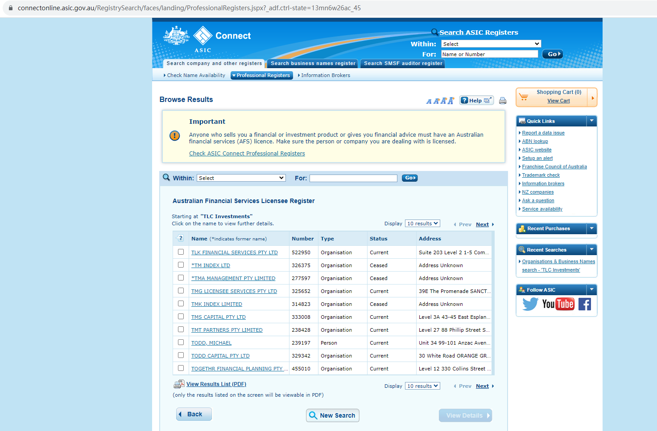The width and height of the screenshot is (657, 431).
Task: Switch to Search company and other registers tab
Action: click(214, 64)
